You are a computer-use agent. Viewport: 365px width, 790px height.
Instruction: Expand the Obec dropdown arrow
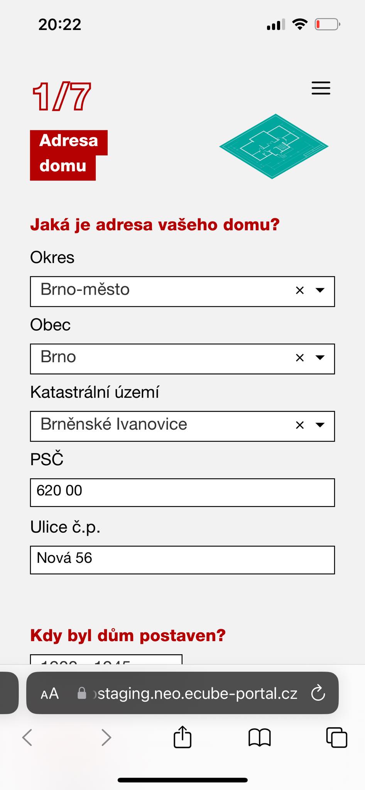(x=320, y=358)
